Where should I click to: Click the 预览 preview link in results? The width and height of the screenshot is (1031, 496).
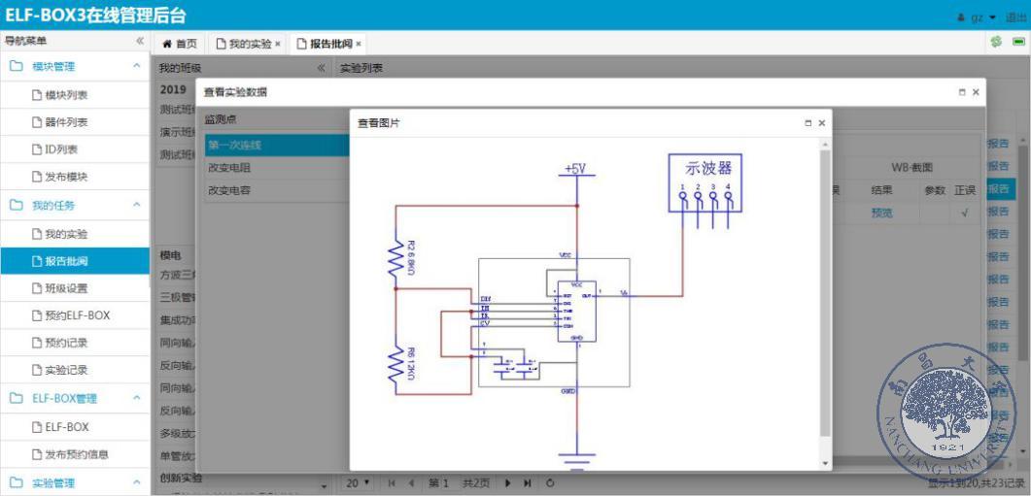point(881,214)
